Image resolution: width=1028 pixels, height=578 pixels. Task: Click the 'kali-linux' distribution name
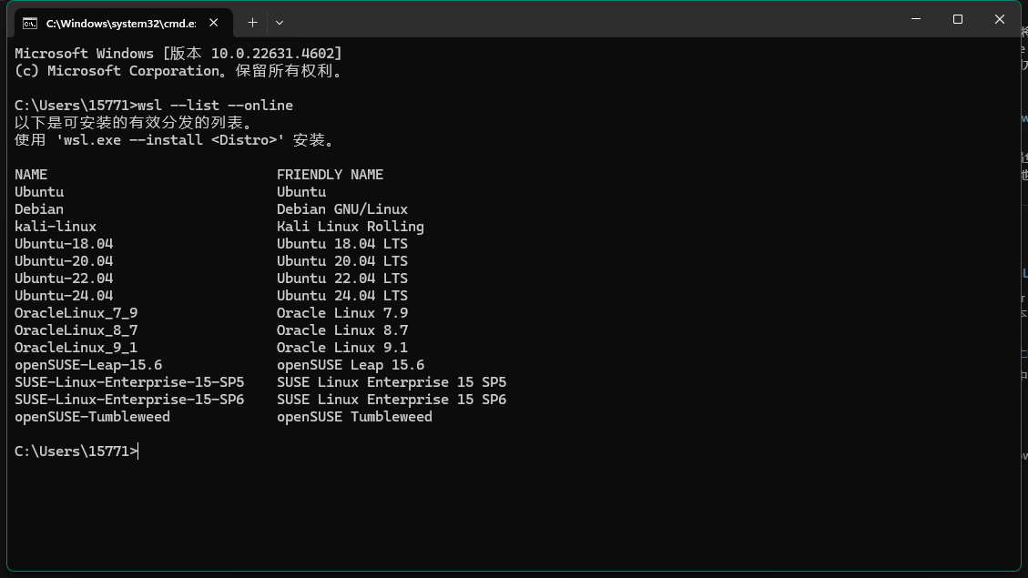point(56,227)
